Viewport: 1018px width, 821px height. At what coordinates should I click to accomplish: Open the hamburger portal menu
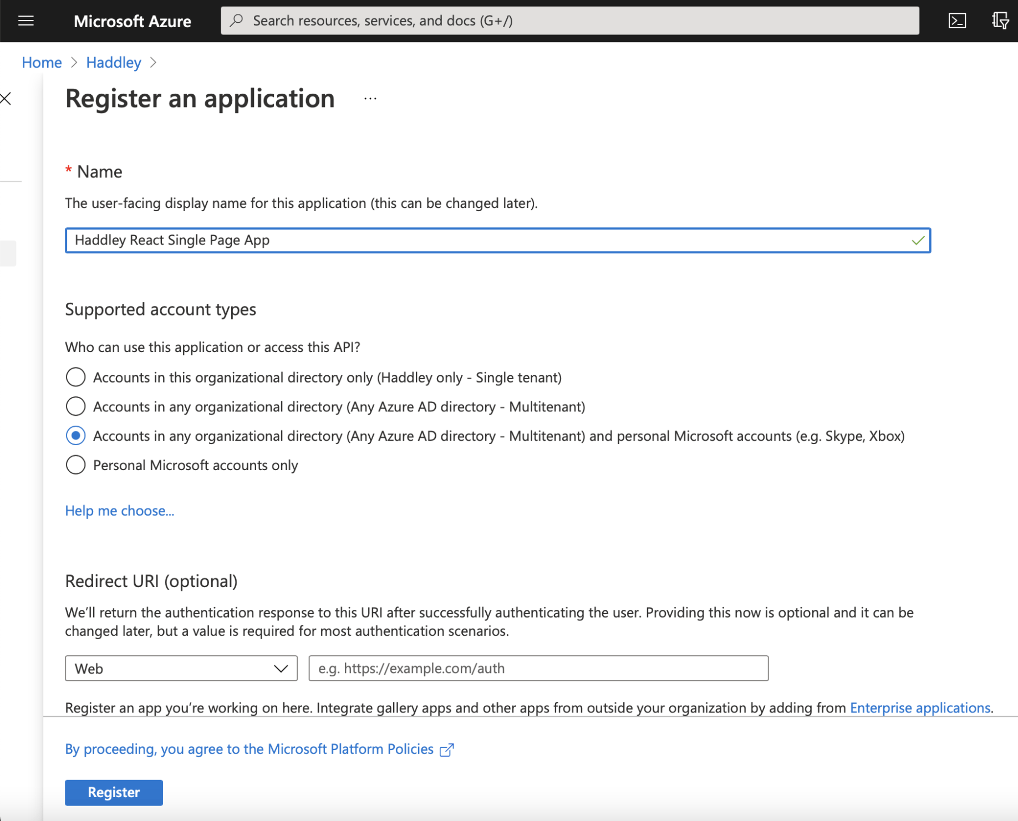(26, 21)
